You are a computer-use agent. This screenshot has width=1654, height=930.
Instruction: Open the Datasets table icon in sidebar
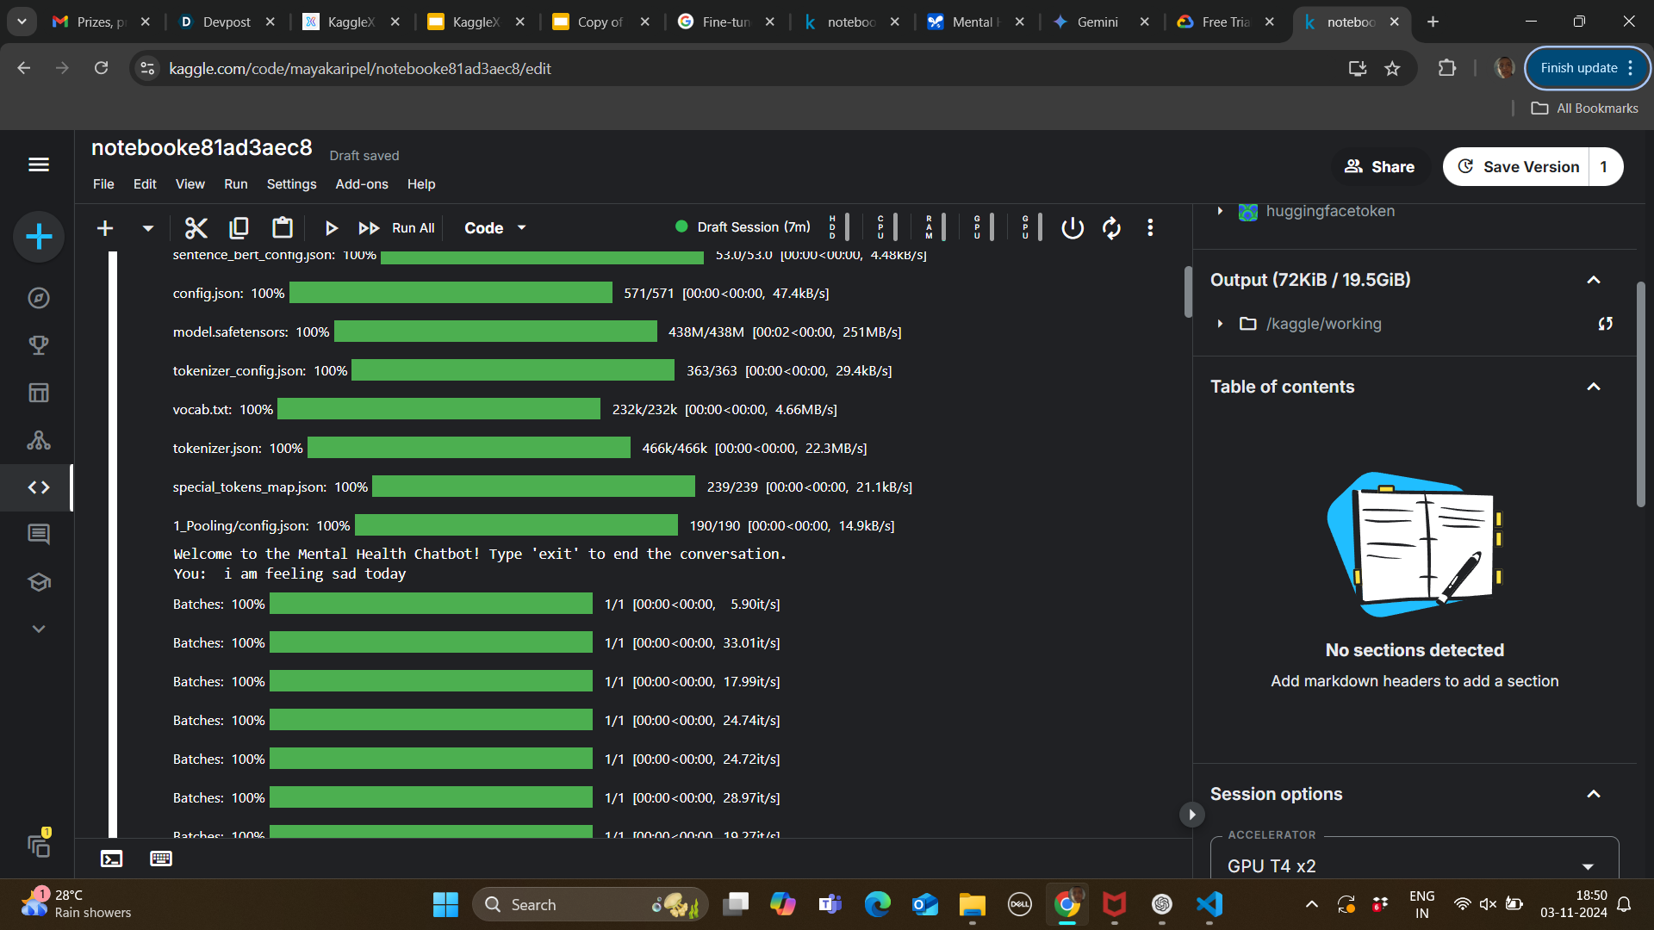click(39, 393)
